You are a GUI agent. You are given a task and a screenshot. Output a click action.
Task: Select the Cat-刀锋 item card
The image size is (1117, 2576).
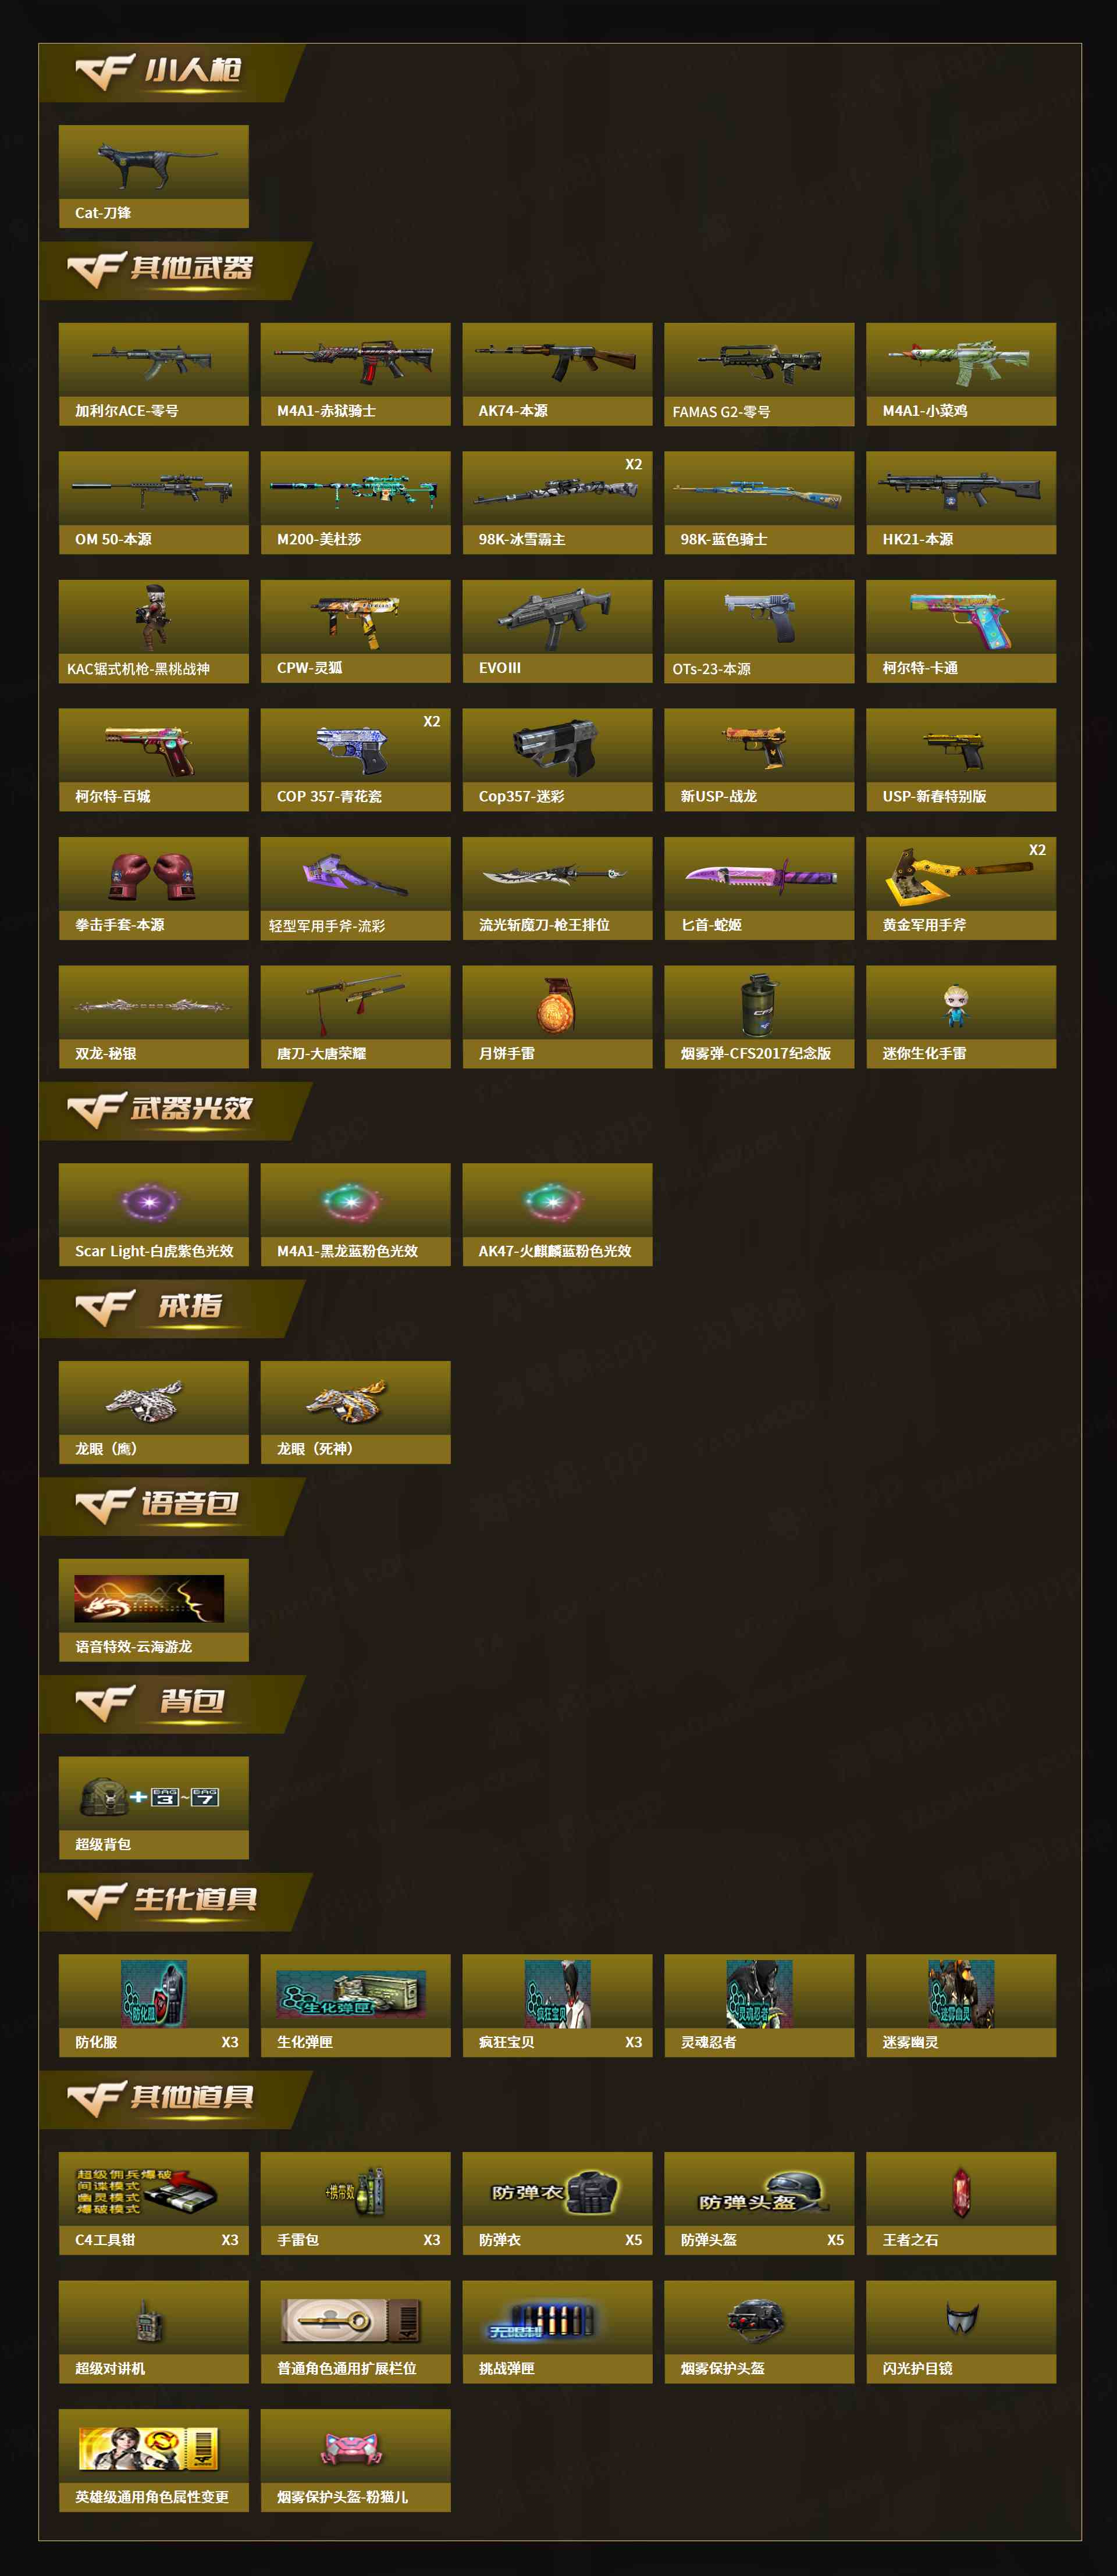(x=153, y=176)
